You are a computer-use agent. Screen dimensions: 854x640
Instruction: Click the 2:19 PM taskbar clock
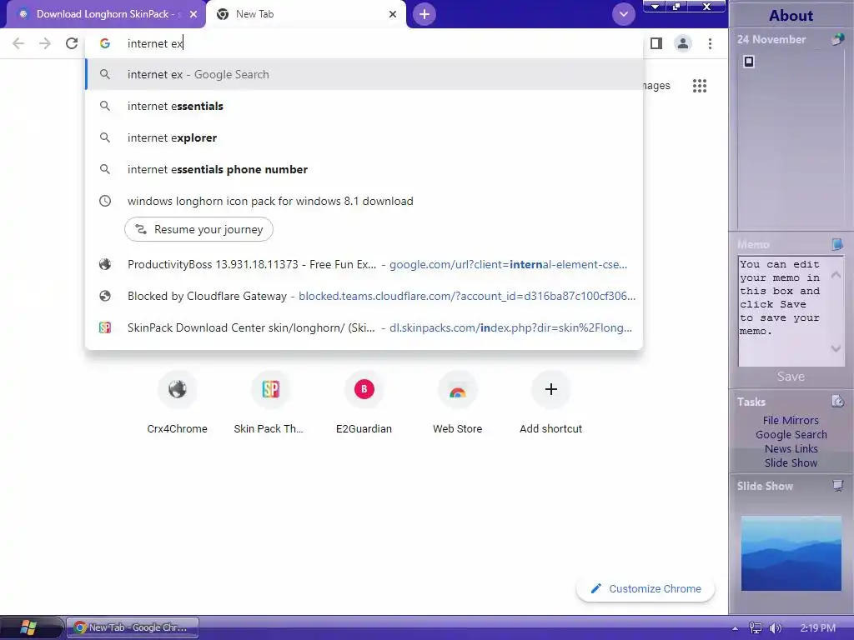817,628
